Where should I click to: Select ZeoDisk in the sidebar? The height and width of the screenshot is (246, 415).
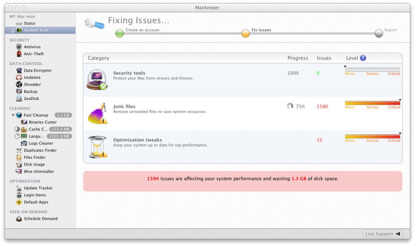(x=31, y=99)
